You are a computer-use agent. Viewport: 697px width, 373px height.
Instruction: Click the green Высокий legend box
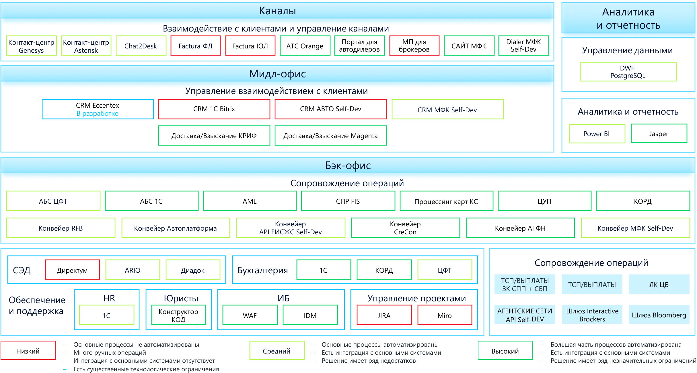[505, 350]
